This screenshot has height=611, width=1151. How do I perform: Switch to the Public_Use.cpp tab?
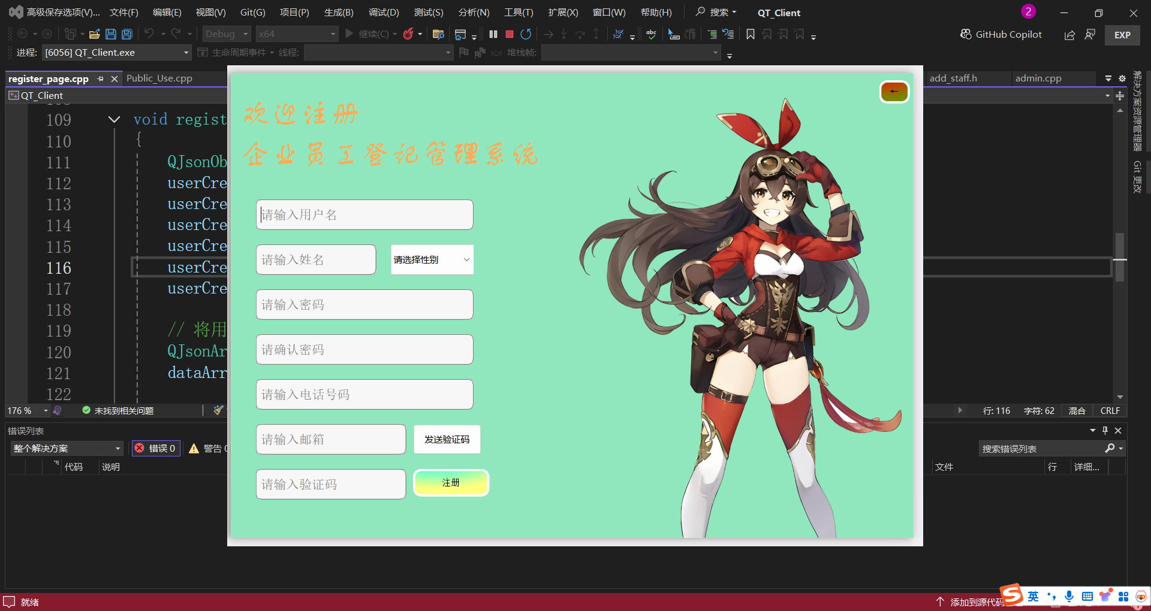(159, 78)
